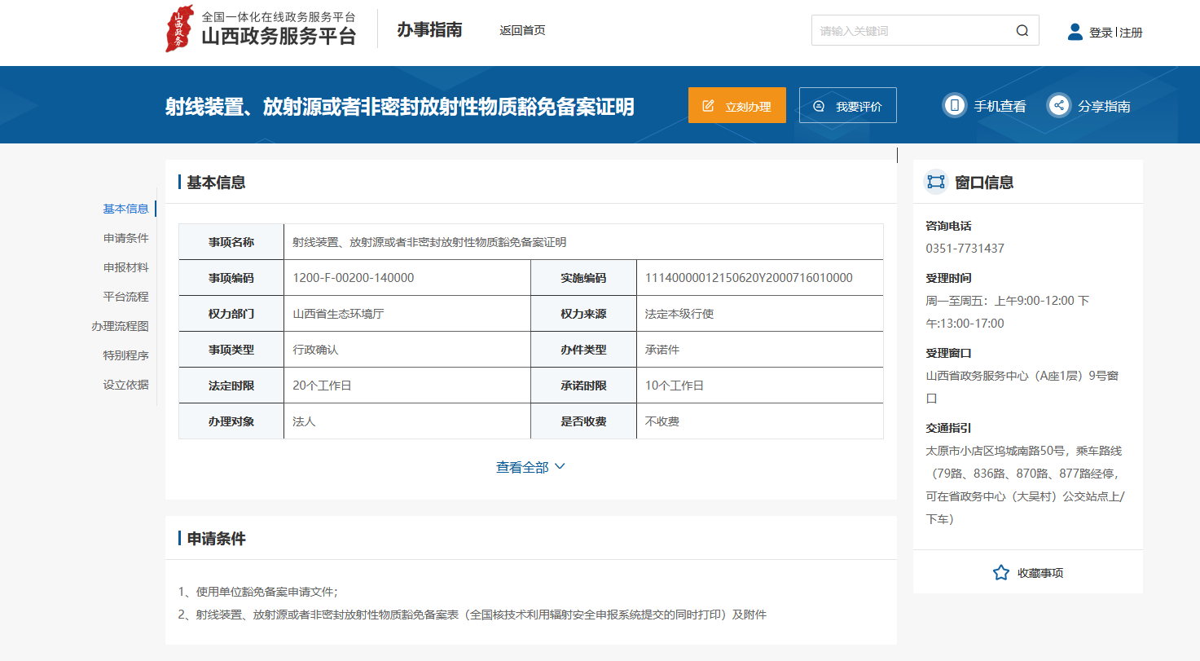Click the user profile icon

pos(1075,32)
